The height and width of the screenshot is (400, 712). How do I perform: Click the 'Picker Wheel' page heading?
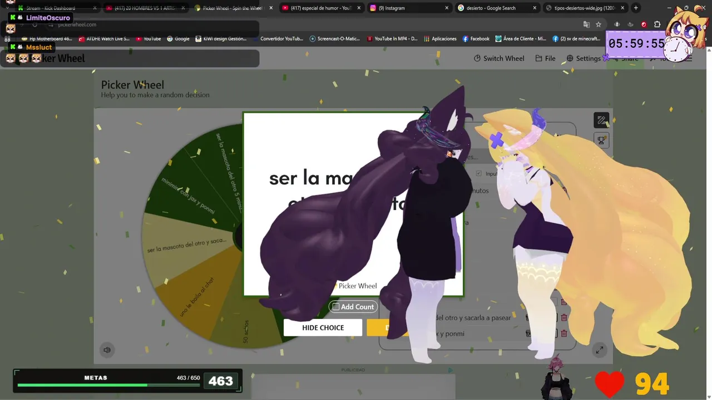coord(132,85)
